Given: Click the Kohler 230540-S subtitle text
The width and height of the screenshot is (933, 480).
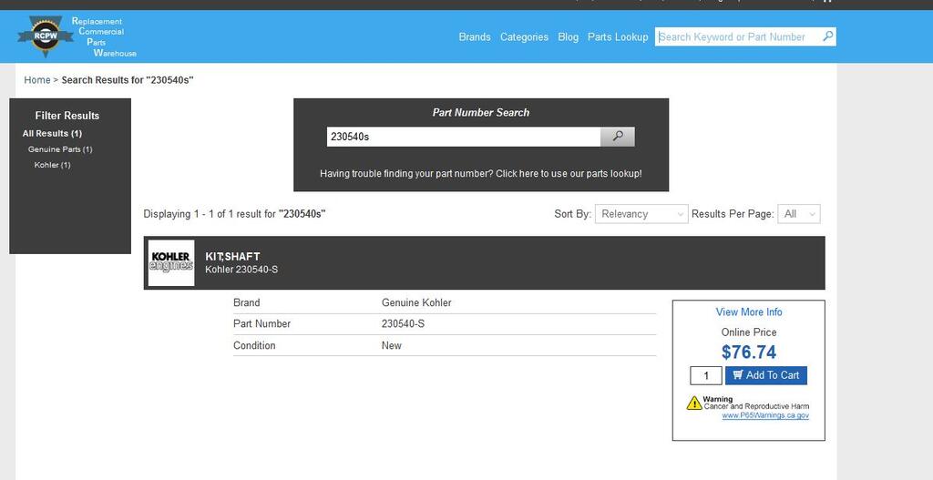Looking at the screenshot, I should click(x=241, y=270).
